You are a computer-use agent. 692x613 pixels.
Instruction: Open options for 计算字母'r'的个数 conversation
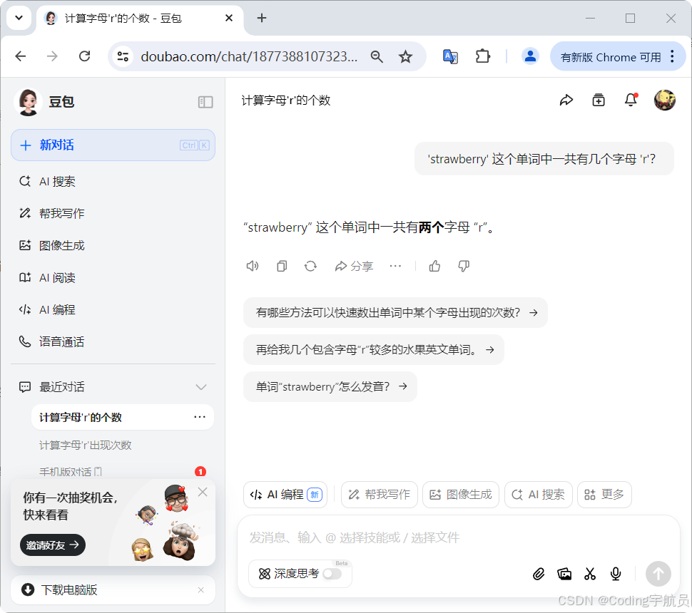pyautogui.click(x=200, y=417)
